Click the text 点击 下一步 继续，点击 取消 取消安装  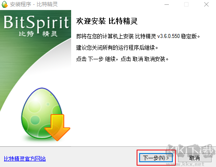[122, 59]
